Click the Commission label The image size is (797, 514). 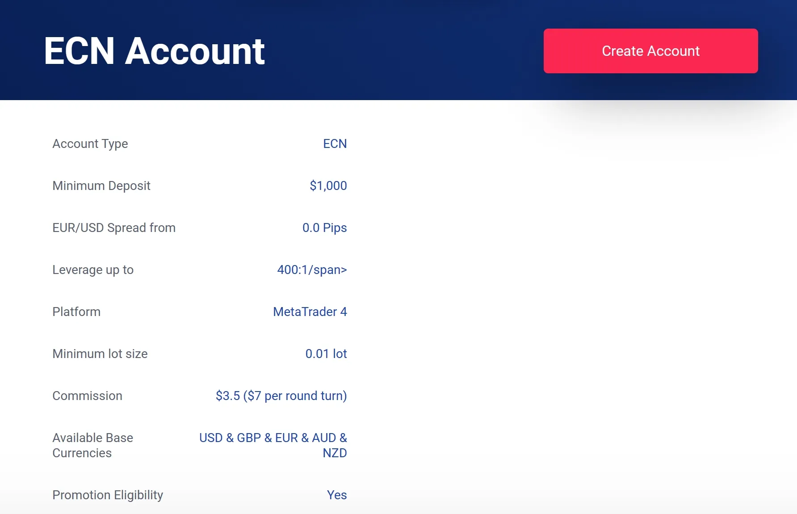click(87, 396)
